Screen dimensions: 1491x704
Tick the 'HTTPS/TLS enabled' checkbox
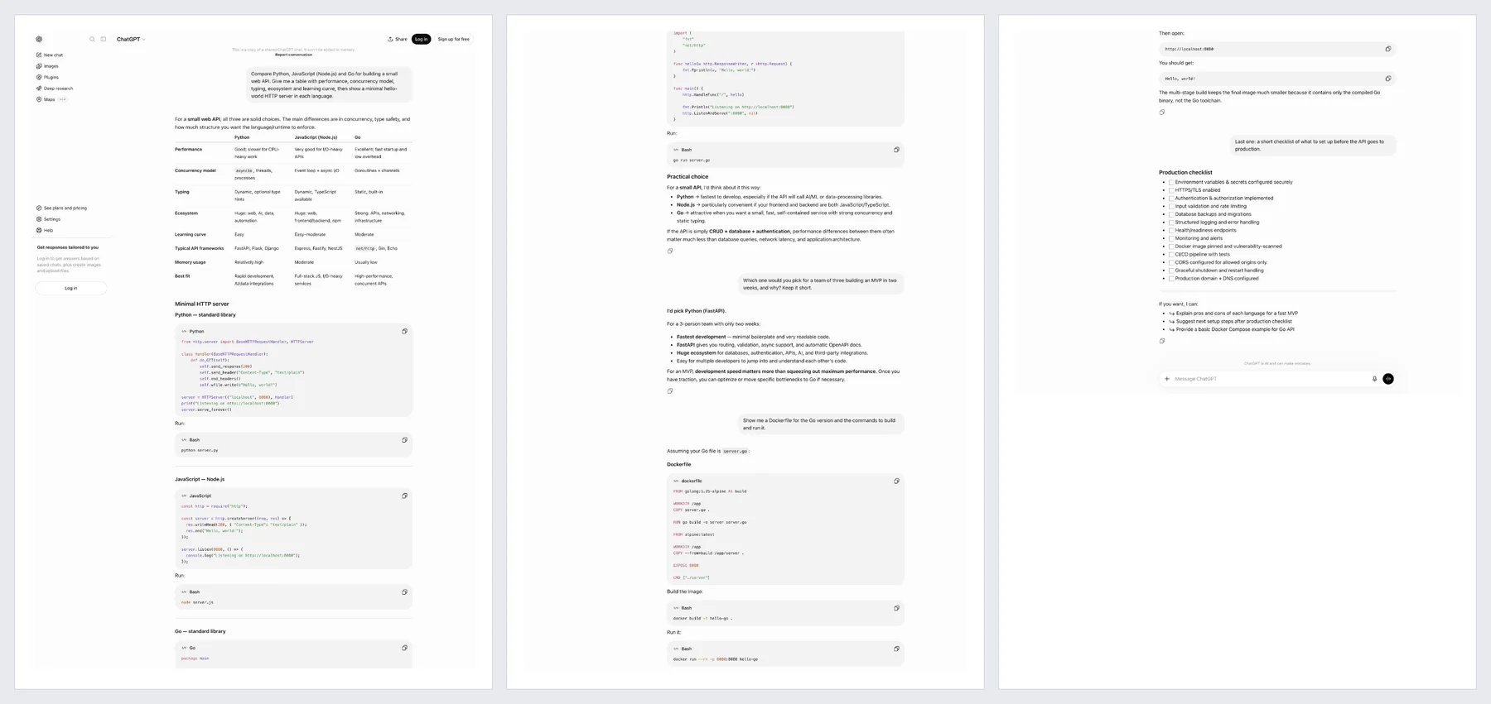1171,190
